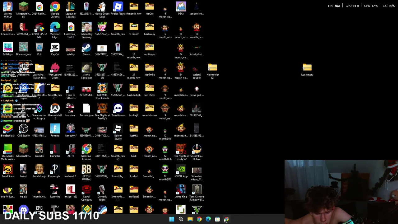Select the Liar's Bar game icon

[x=55, y=151]
